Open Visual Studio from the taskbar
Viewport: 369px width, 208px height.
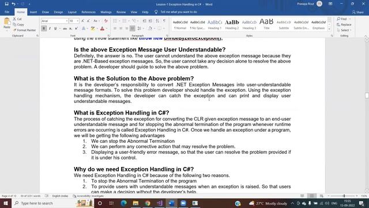(160, 203)
